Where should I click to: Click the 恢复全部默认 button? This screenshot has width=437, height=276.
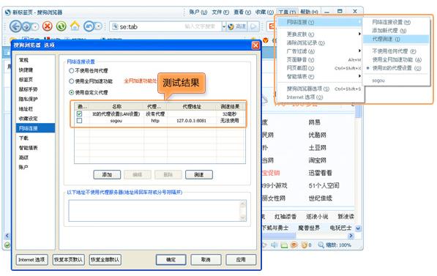(x=105, y=260)
